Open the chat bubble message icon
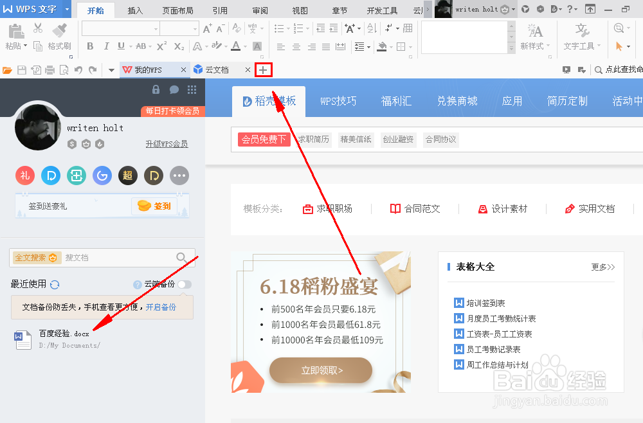Image resolution: width=643 pixels, height=423 pixels. point(174,89)
